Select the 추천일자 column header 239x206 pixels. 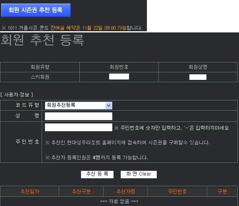[30, 192]
